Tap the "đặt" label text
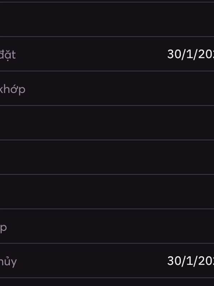214x286 pixels. (7, 55)
